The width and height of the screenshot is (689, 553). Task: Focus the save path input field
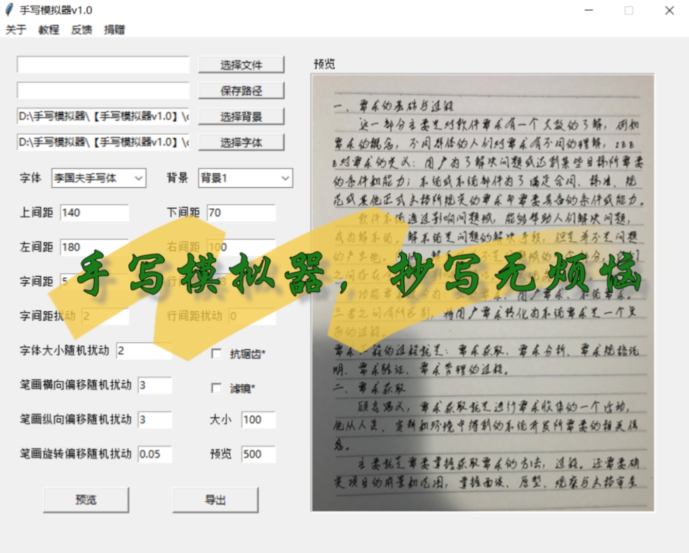[103, 90]
